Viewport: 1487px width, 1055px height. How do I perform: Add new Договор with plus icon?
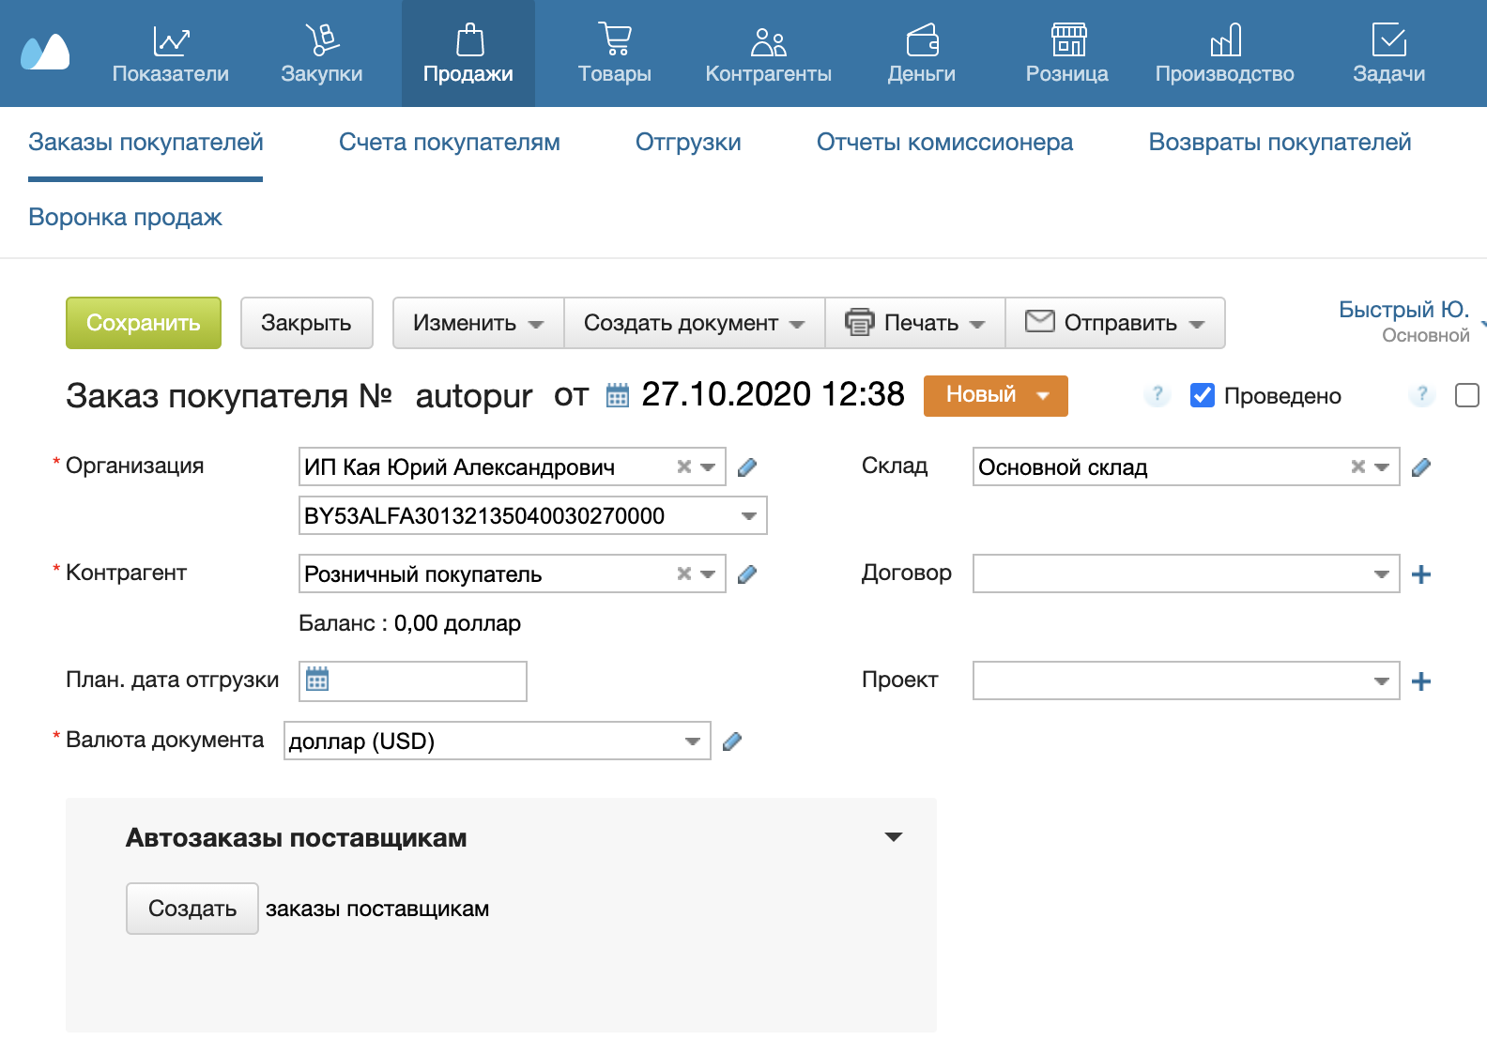(x=1421, y=573)
